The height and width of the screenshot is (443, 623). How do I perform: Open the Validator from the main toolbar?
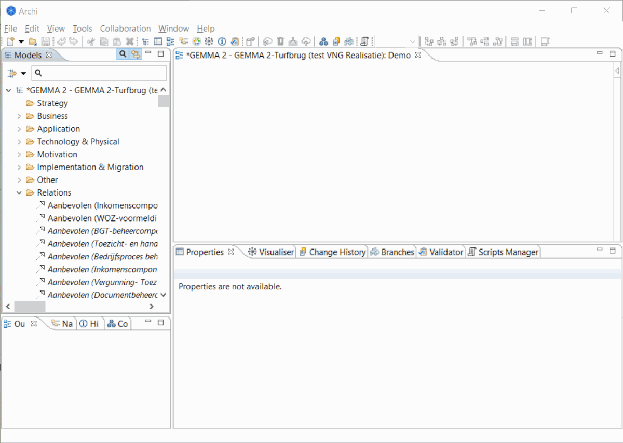click(235, 41)
